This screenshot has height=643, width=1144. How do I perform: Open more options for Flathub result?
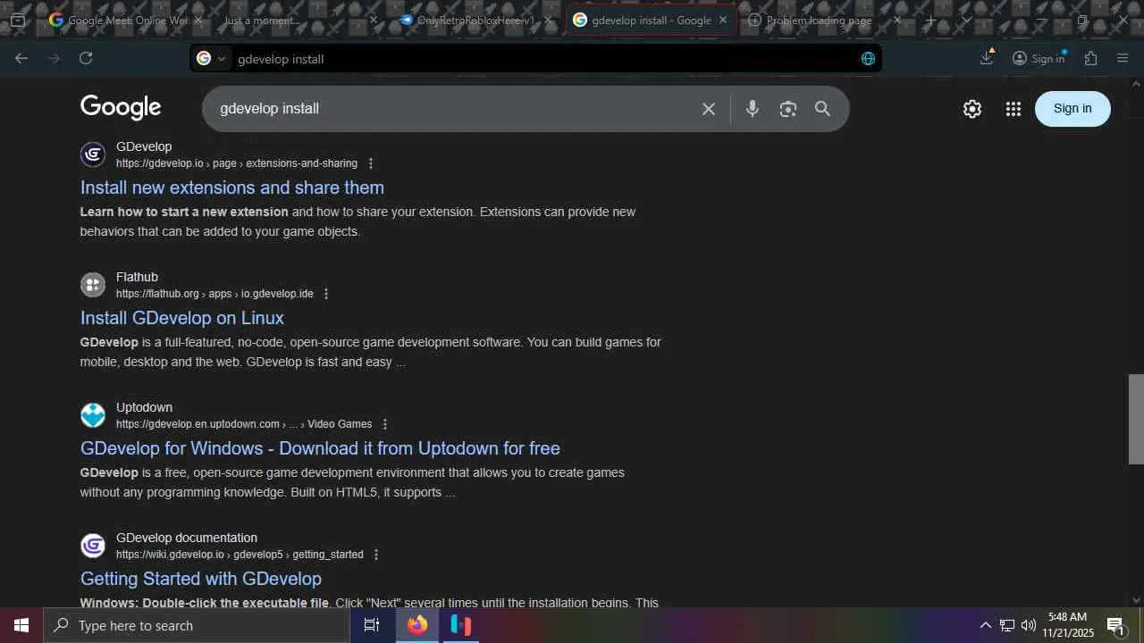click(x=326, y=294)
